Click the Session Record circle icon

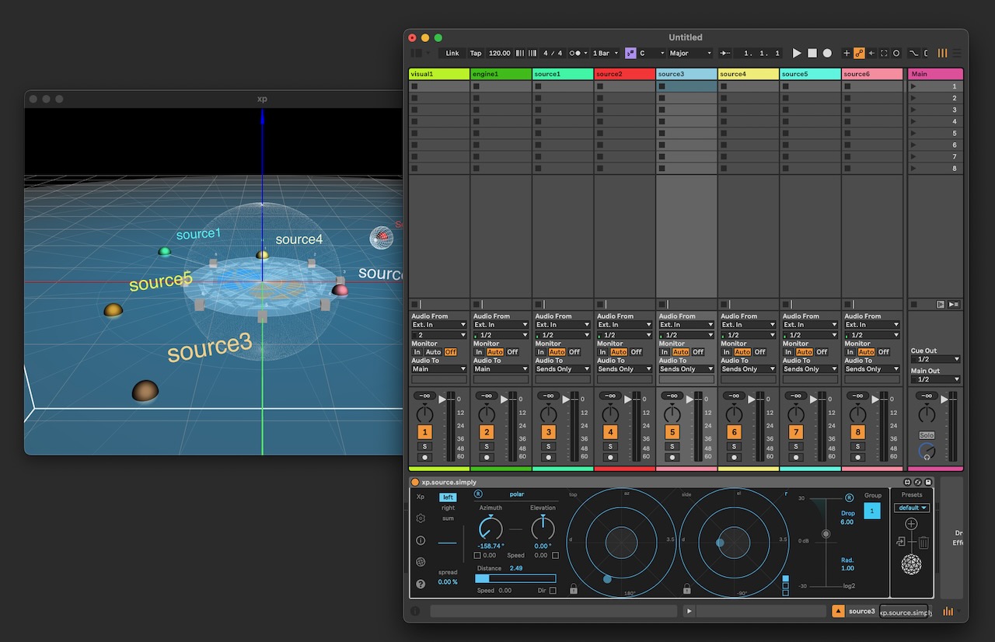896,53
